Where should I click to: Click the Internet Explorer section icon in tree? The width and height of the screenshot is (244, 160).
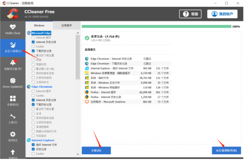pyautogui.click(x=29, y=140)
